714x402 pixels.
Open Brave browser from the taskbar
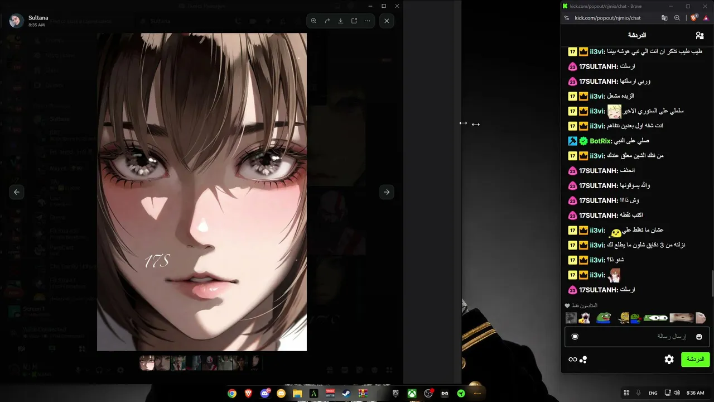point(248,393)
